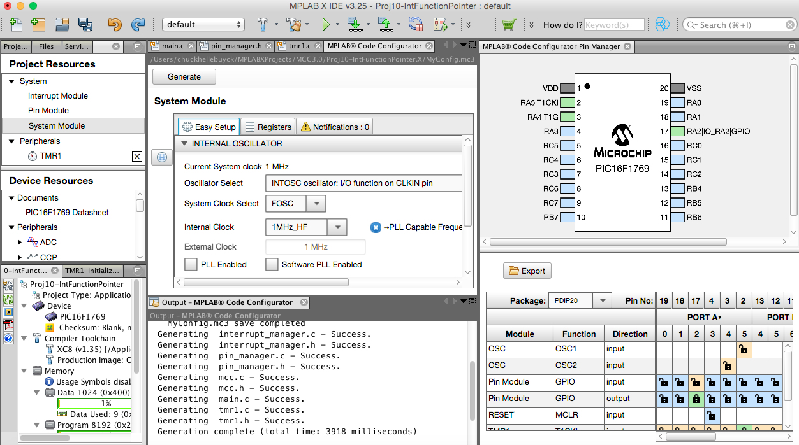Switch to the Registers tab in System Module
Screen dimensions: 799x445
(x=268, y=126)
